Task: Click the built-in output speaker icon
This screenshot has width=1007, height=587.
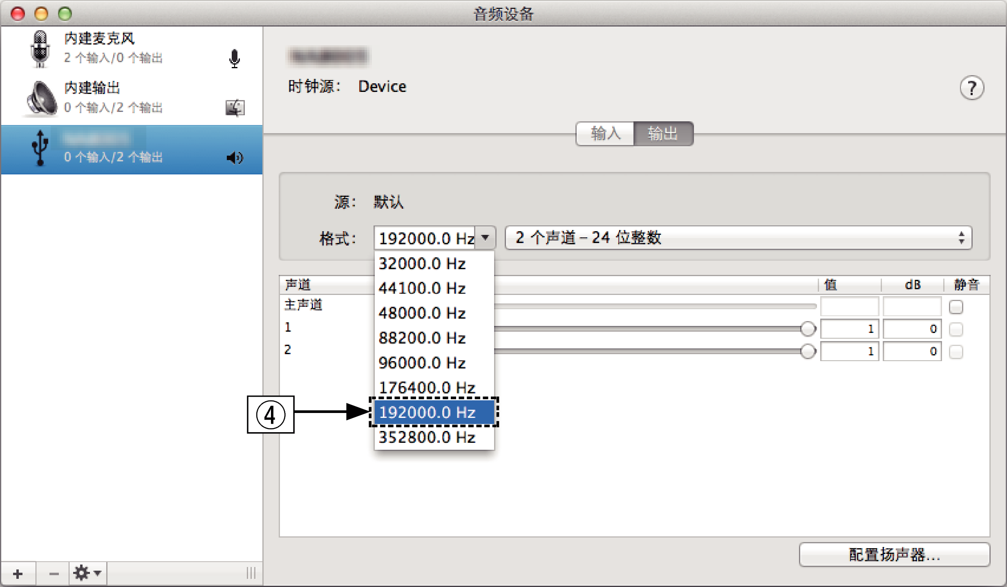Action: (42, 98)
